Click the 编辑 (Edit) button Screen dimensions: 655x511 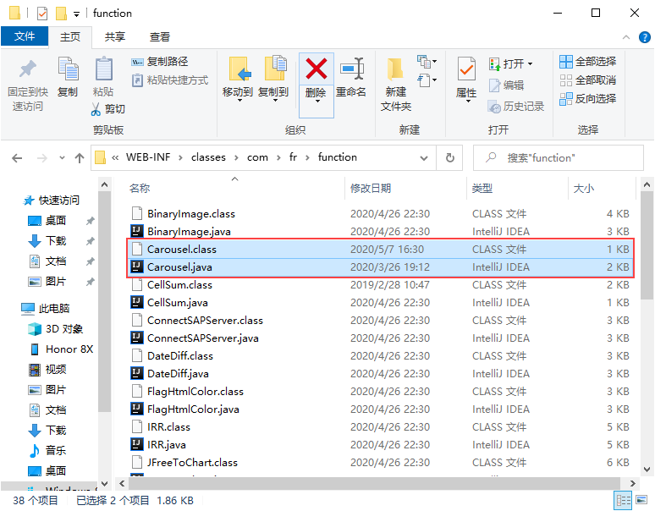pyautogui.click(x=506, y=85)
